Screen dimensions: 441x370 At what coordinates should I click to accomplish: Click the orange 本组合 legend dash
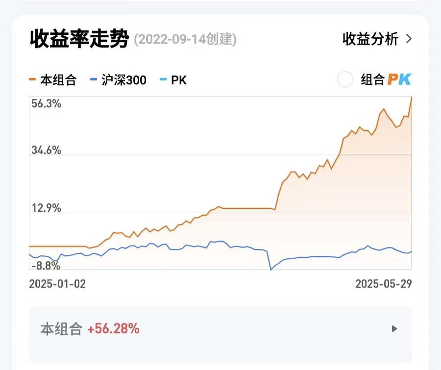point(33,80)
